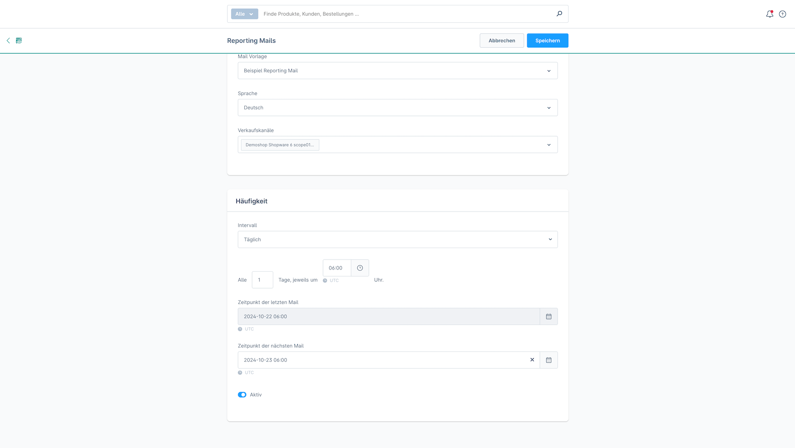Viewport: 795px width, 448px height.
Task: Click the Häufigkeit card heading
Action: (x=251, y=201)
